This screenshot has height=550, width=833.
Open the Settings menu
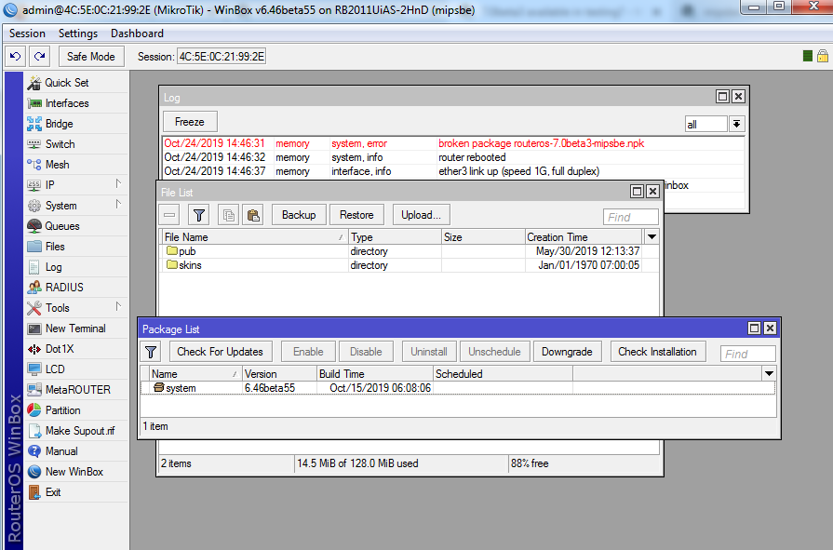pos(78,34)
